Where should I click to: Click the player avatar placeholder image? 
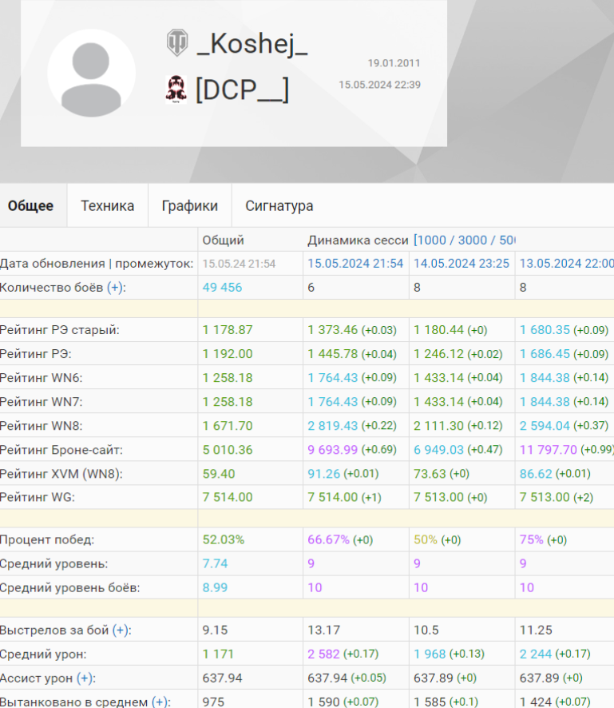coord(91,74)
